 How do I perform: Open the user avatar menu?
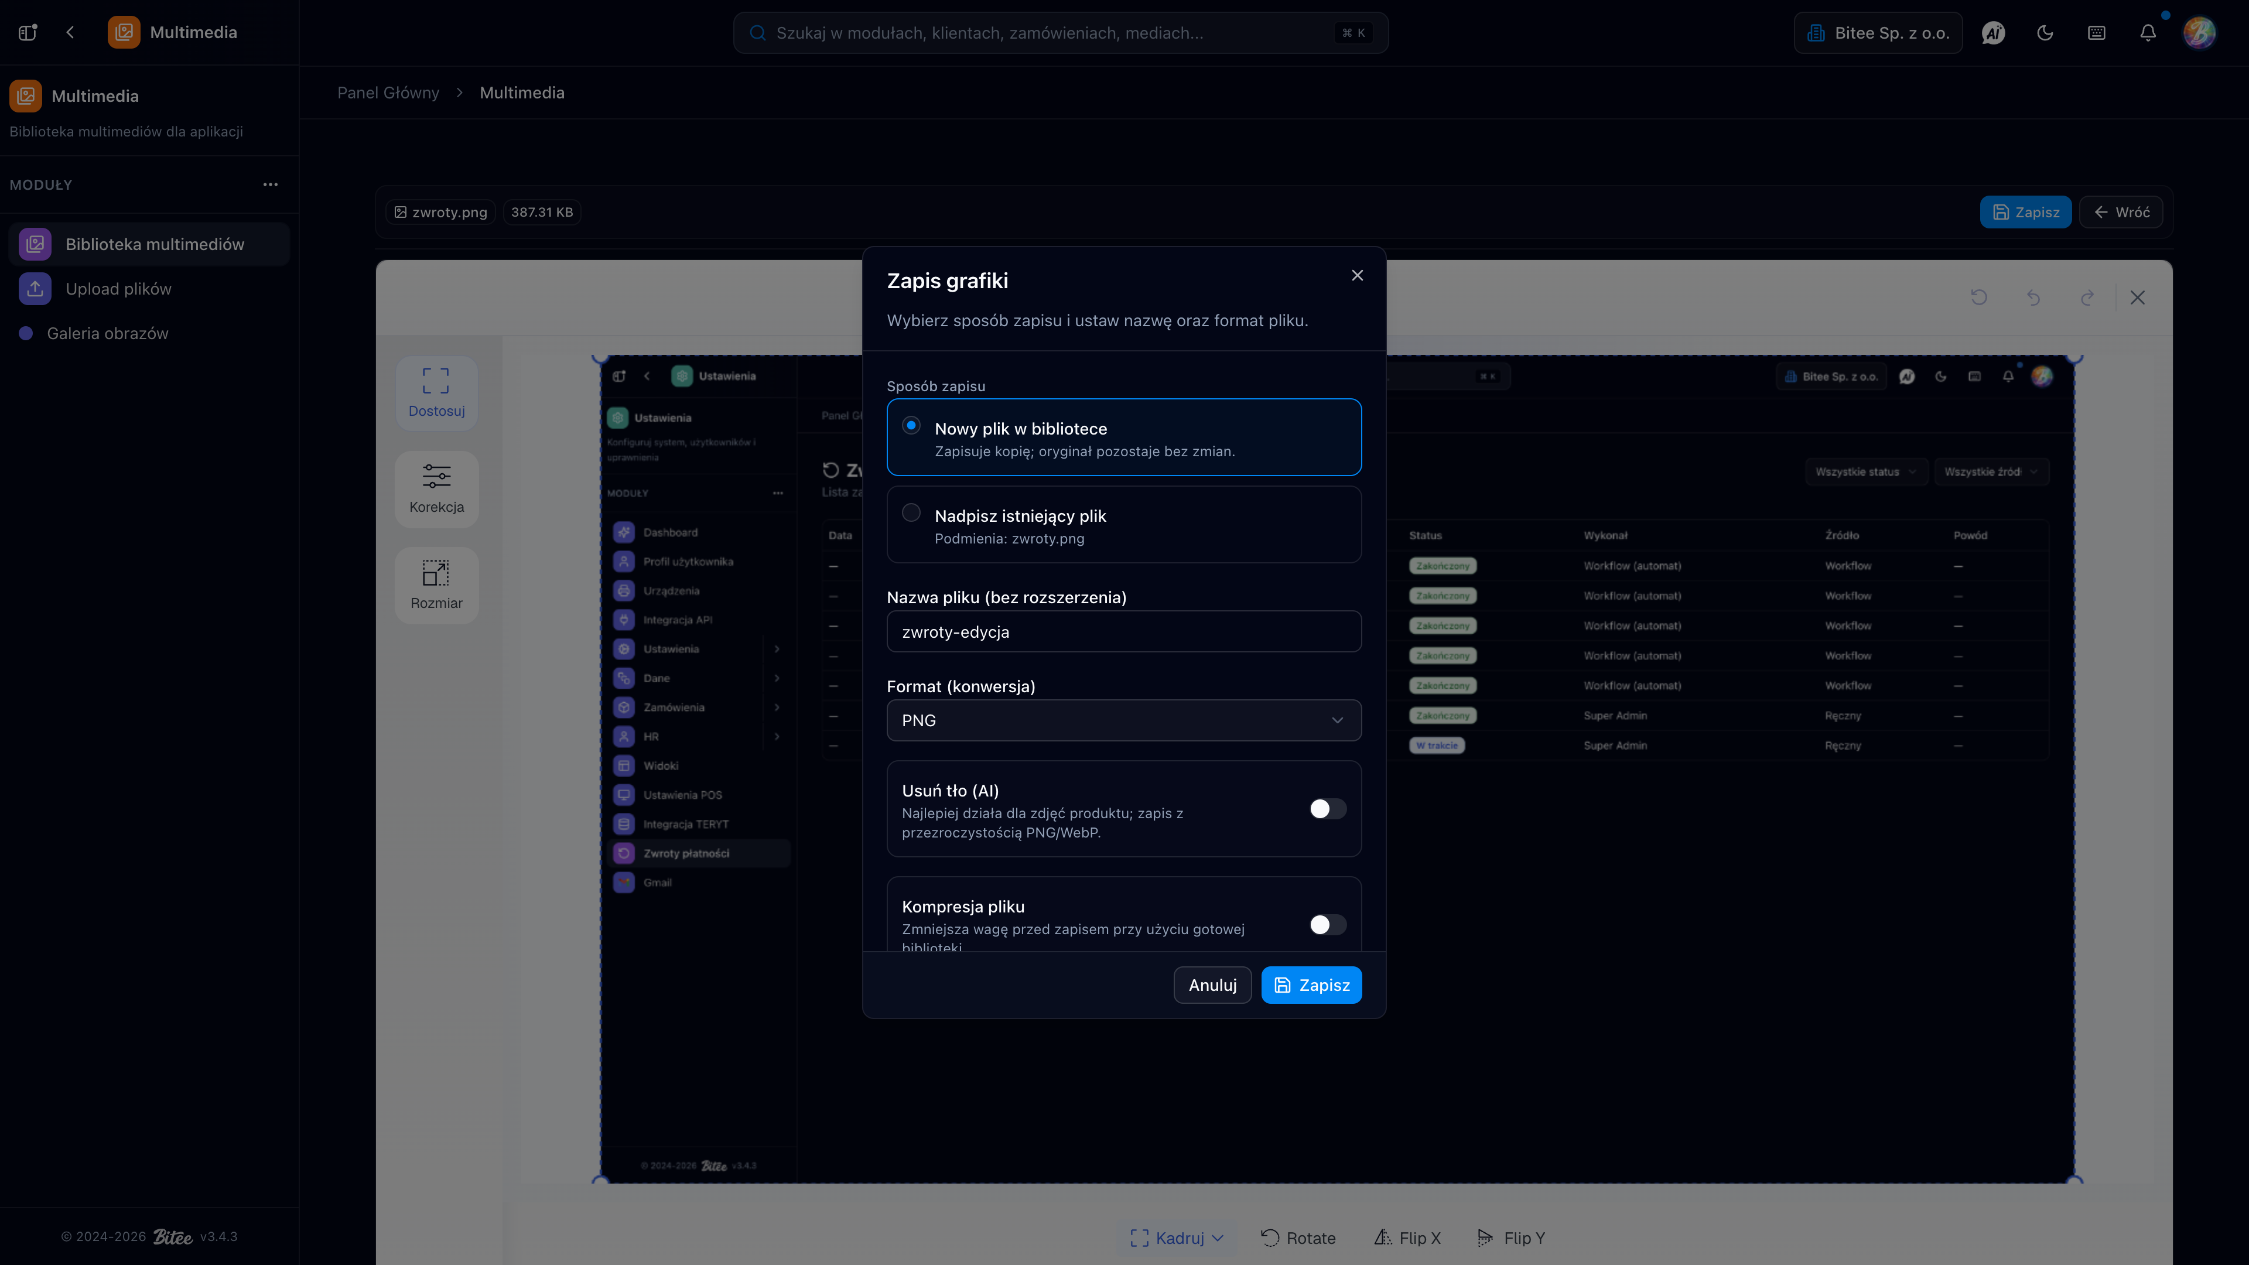tap(2199, 33)
